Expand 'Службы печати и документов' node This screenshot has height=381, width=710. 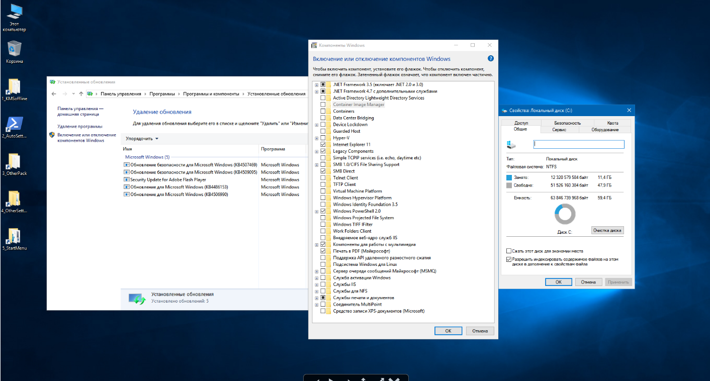317,298
